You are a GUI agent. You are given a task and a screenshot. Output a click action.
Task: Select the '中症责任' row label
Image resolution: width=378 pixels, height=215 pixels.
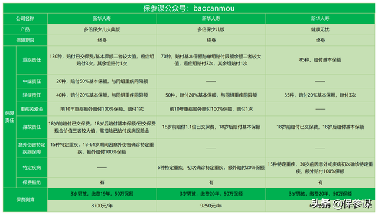(31, 81)
